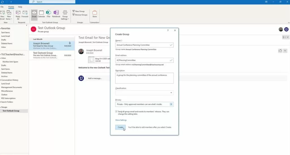Collapse the folder pane arrow
The height and width of the screenshot is (155, 290).
(26, 25)
